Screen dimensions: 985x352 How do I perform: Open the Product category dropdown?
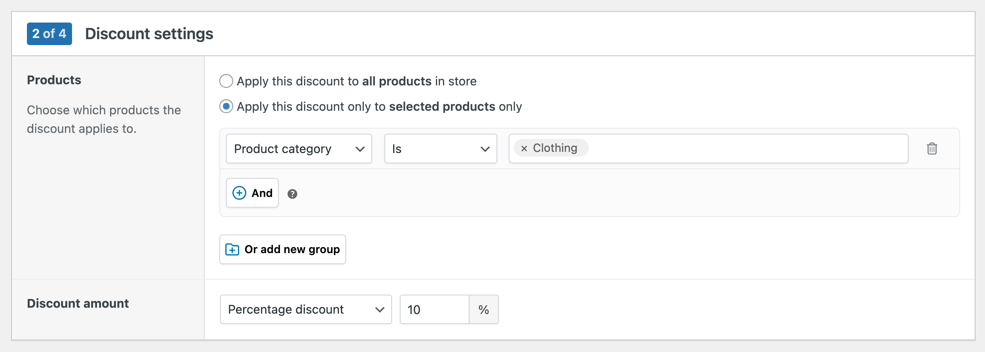click(299, 149)
